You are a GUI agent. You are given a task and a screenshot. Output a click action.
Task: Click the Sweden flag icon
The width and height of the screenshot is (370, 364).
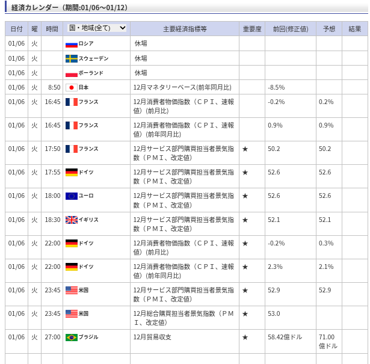tap(71, 58)
